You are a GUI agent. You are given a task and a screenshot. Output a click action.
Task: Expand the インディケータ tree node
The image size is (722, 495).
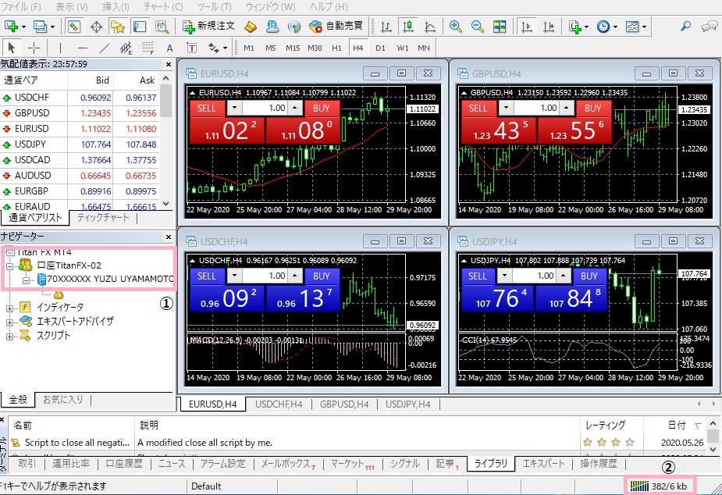point(9,308)
